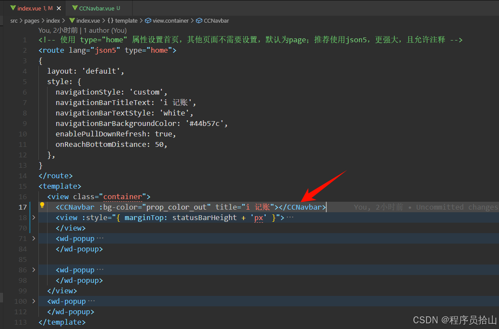Viewport: 499px width, 329px height.
Task: Click the closing wd-popup tag on line 84
Action: (x=79, y=249)
